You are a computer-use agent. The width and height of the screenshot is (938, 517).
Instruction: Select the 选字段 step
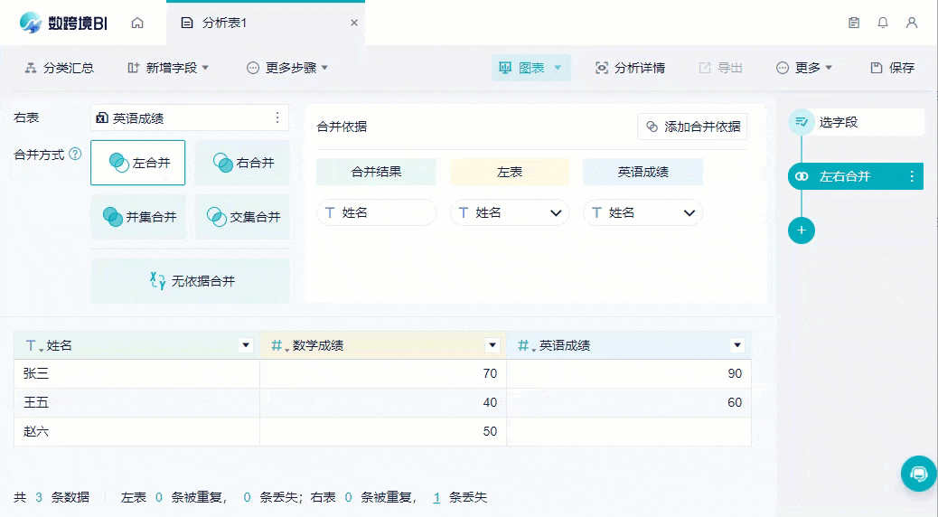pos(857,122)
